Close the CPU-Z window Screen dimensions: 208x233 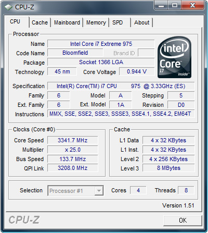click(x=192, y=6)
